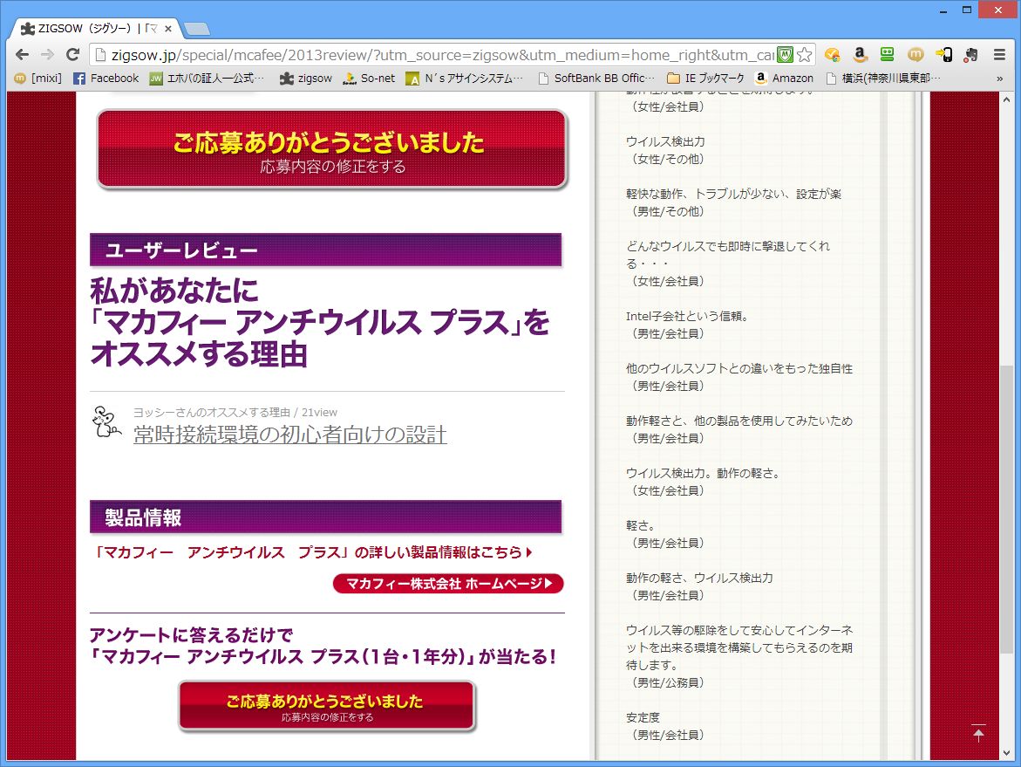Open the SoftBank BB Office bookmark
1021x767 pixels.
[x=596, y=79]
